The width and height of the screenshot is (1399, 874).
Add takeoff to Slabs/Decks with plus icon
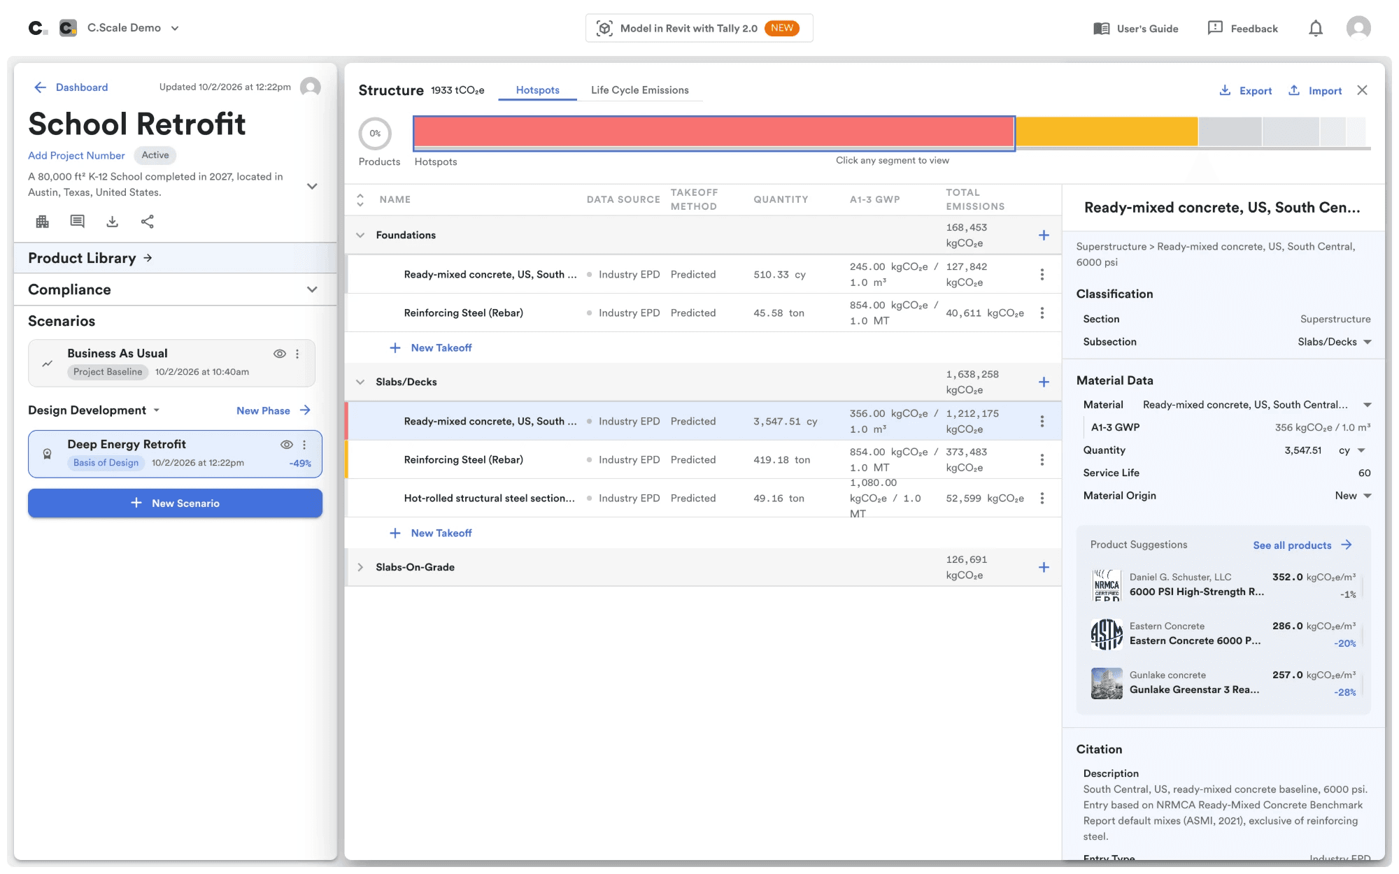[1044, 382]
